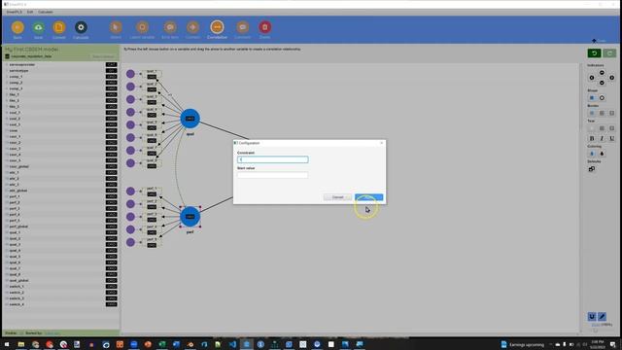Image resolution: width=622 pixels, height=350 pixels.
Task: Choose the Select pointer tool
Action: click(x=116, y=27)
